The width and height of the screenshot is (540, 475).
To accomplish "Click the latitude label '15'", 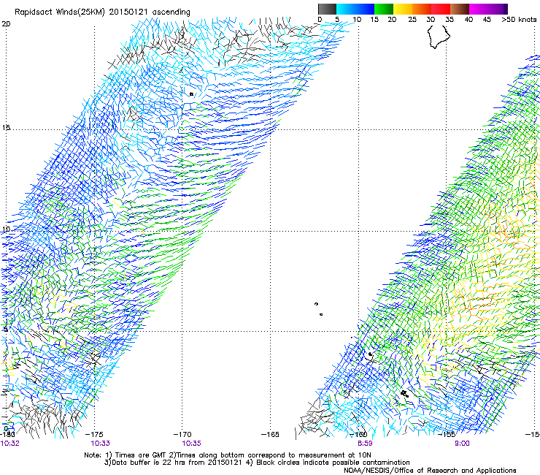I will pyautogui.click(x=6, y=128).
